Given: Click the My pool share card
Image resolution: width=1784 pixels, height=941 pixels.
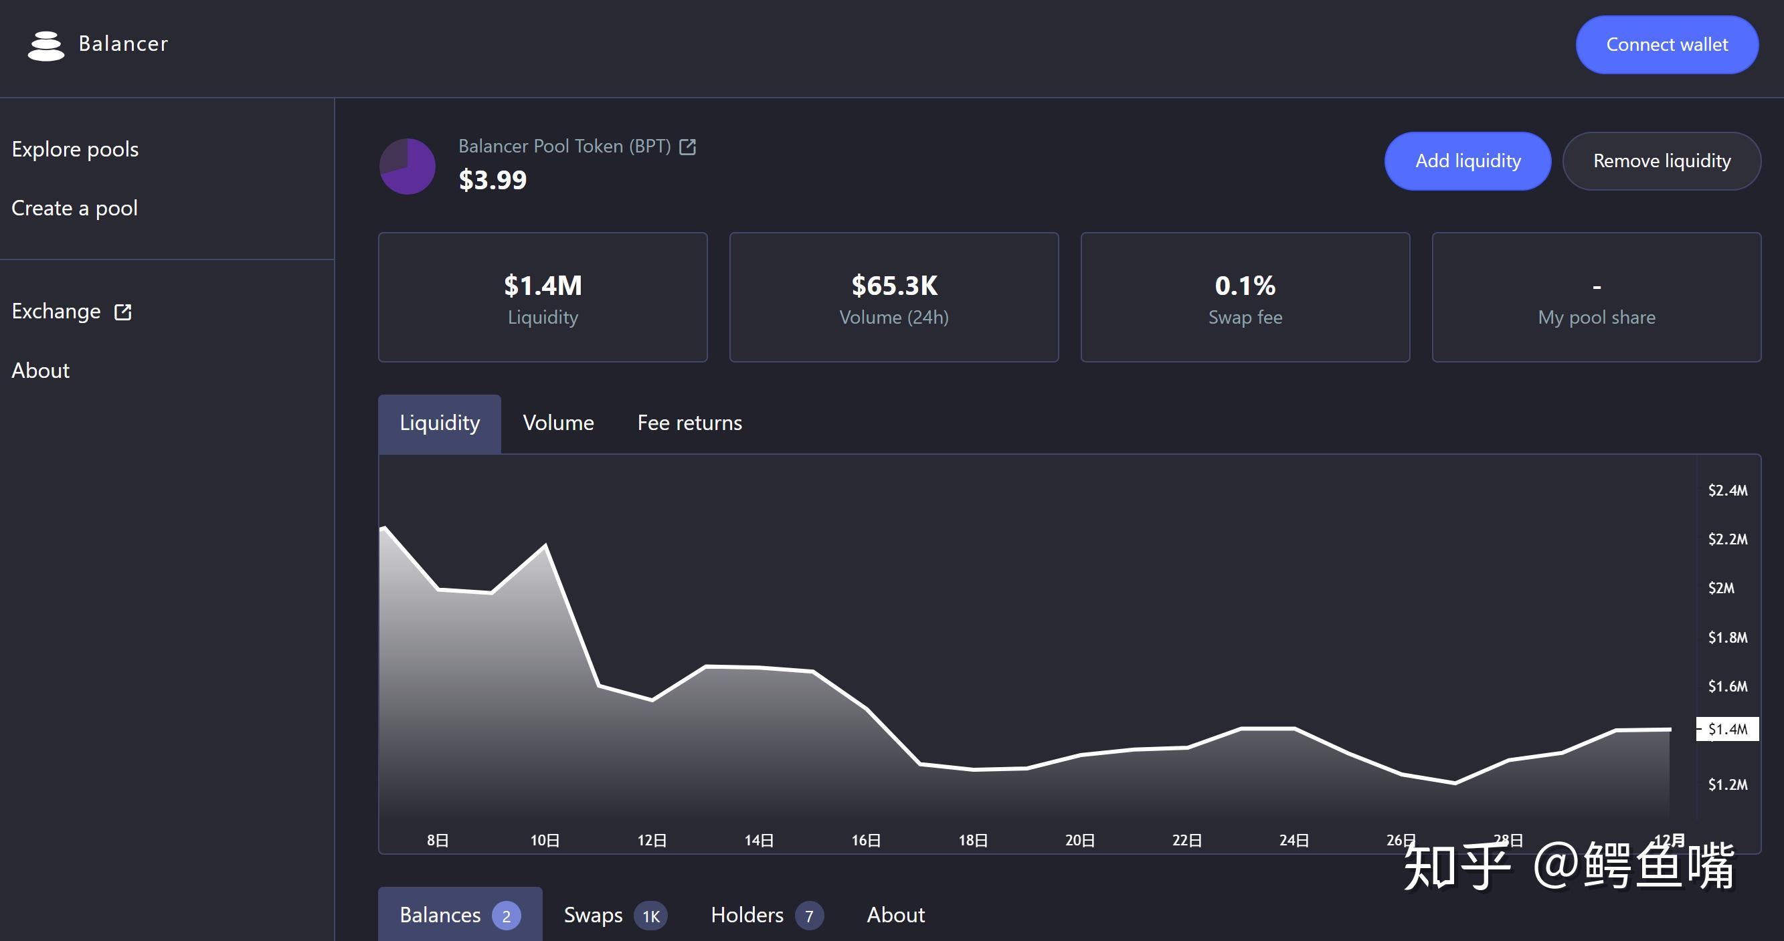Looking at the screenshot, I should pyautogui.click(x=1597, y=298).
